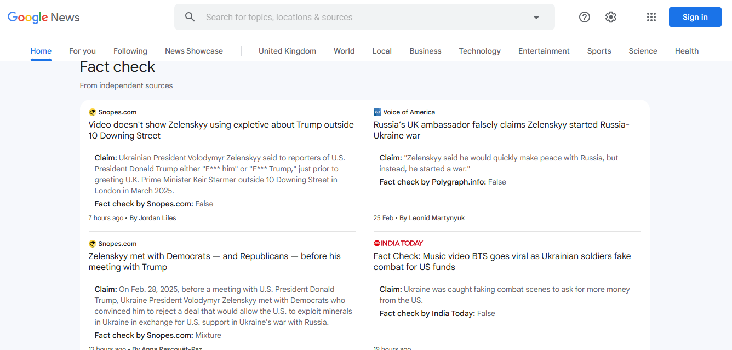The width and height of the screenshot is (732, 350).
Task: Open the Local section tab
Action: [382, 51]
